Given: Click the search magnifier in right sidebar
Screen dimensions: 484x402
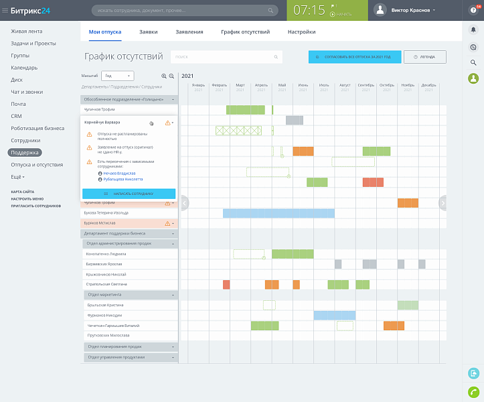Looking at the screenshot, I should tap(473, 62).
